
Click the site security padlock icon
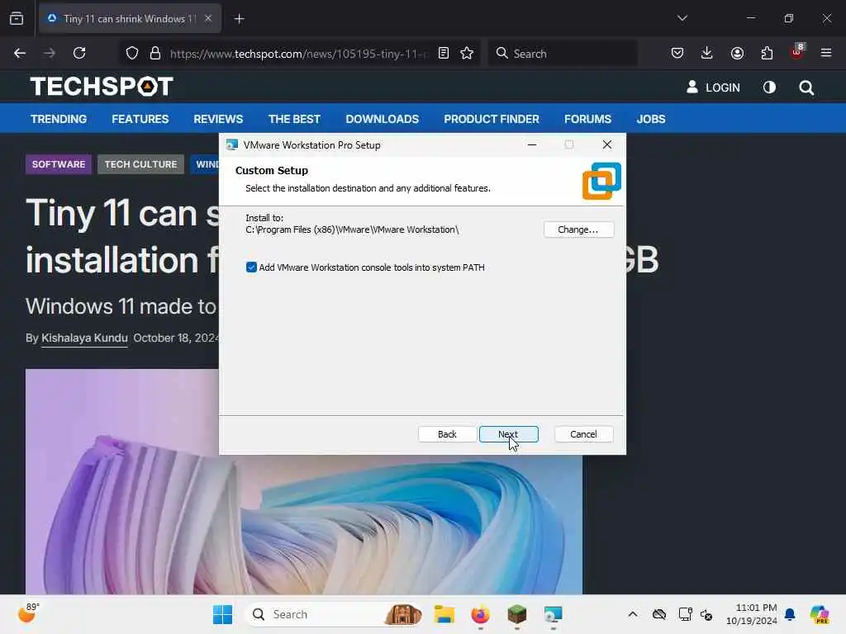point(155,53)
